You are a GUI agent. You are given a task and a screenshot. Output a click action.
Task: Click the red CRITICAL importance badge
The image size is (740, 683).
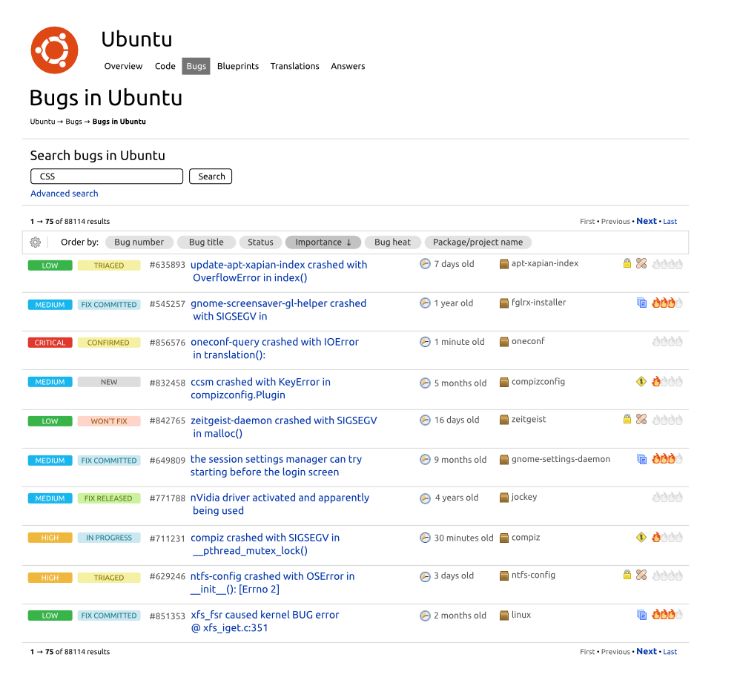(x=50, y=343)
